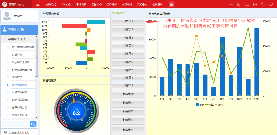Select salesperson 销售员10
Viewport: 277px width, 135px height.
tap(128, 94)
